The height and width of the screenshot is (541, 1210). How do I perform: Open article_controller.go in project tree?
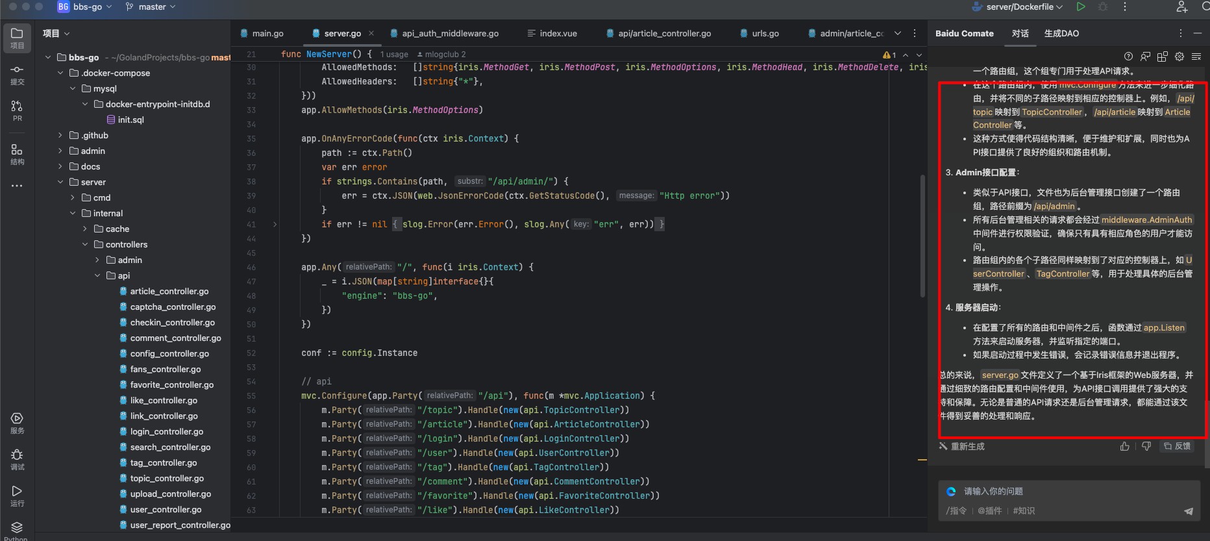[164, 291]
